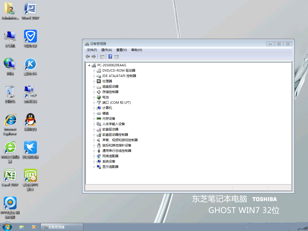Open the 文件(F) menu
This screenshot has width=308, height=231.
[92, 50]
